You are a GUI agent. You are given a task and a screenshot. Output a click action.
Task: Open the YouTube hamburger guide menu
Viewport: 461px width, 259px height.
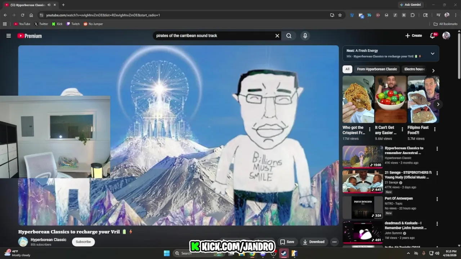pyautogui.click(x=9, y=36)
